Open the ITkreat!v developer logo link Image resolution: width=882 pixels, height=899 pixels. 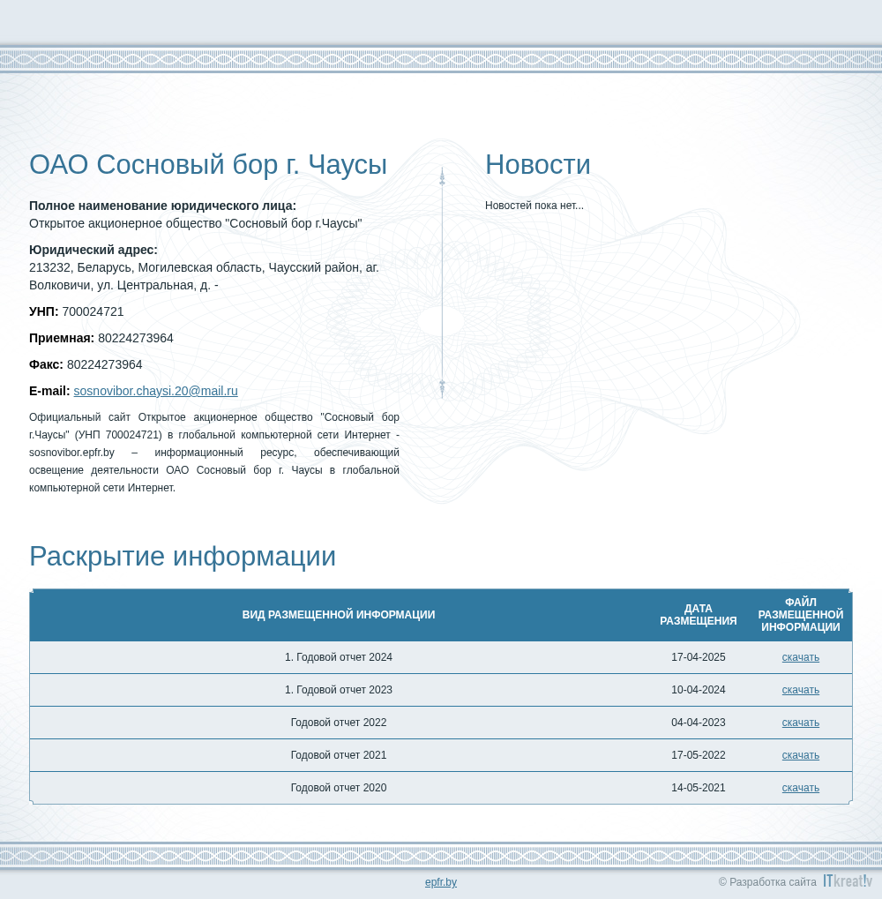pos(848,880)
